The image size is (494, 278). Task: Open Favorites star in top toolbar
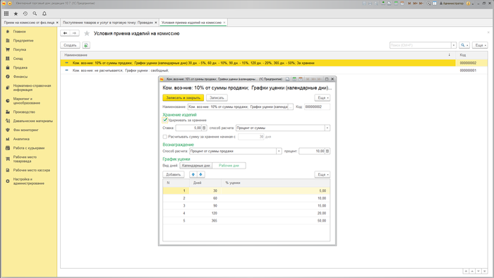click(x=16, y=13)
